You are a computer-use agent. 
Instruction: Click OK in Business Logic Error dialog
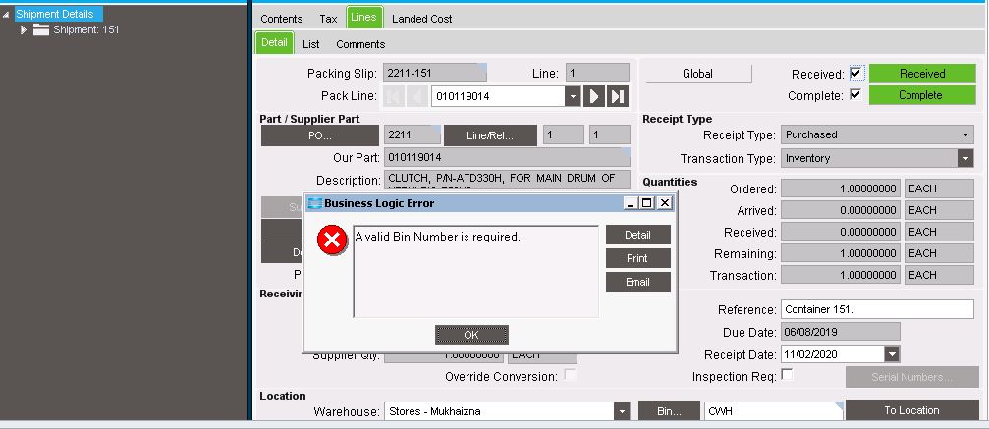point(471,335)
